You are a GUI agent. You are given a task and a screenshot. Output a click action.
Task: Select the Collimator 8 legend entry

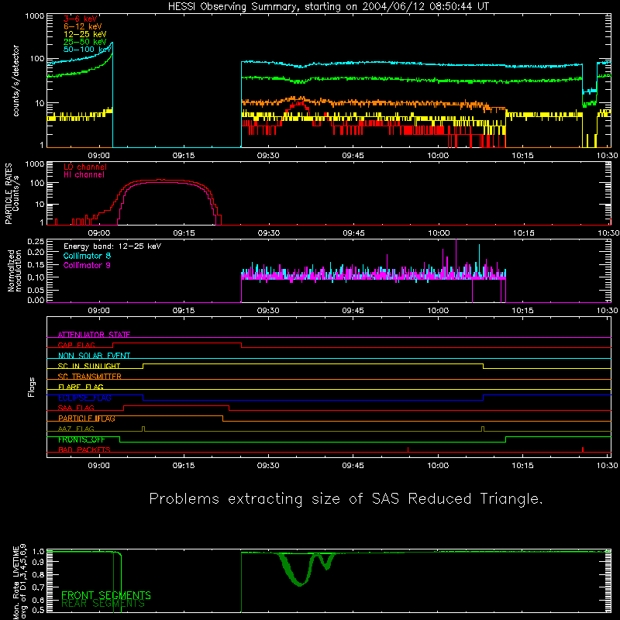tap(87, 256)
